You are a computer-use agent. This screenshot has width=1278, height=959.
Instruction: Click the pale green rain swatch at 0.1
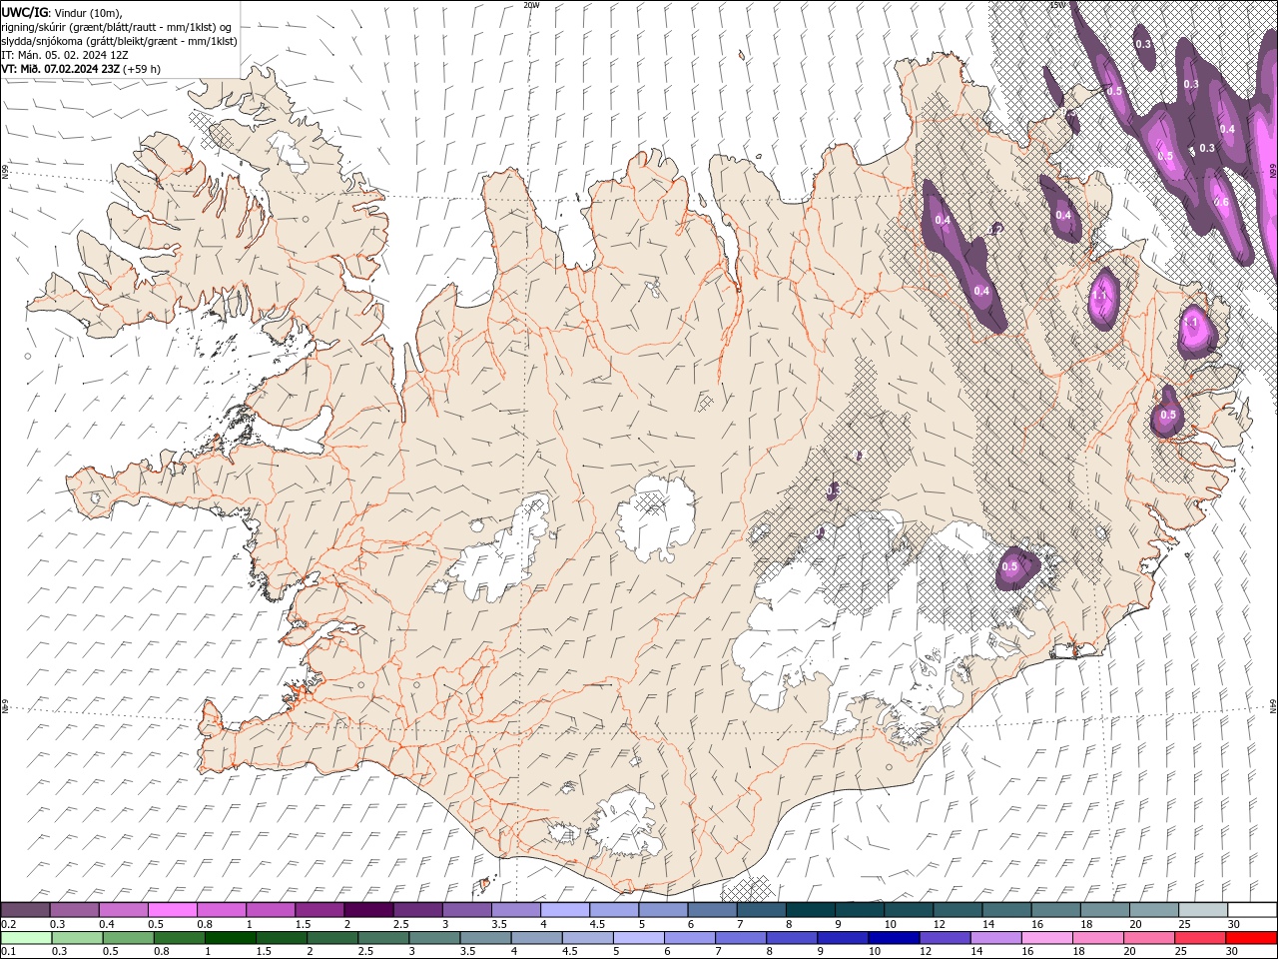point(27,938)
